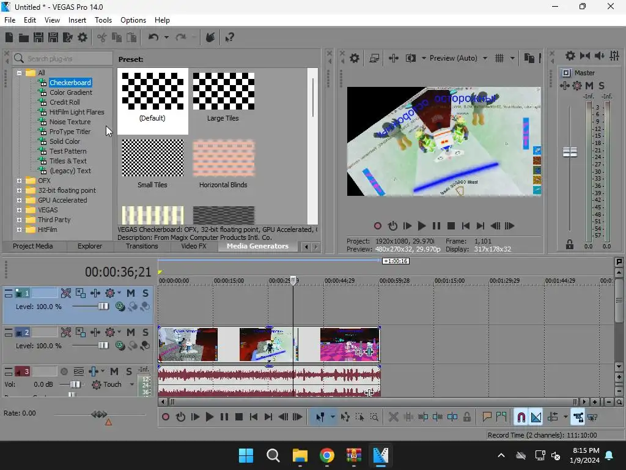Click the New project icon in toolbar
This screenshot has width=626, height=470.
pos(9,37)
